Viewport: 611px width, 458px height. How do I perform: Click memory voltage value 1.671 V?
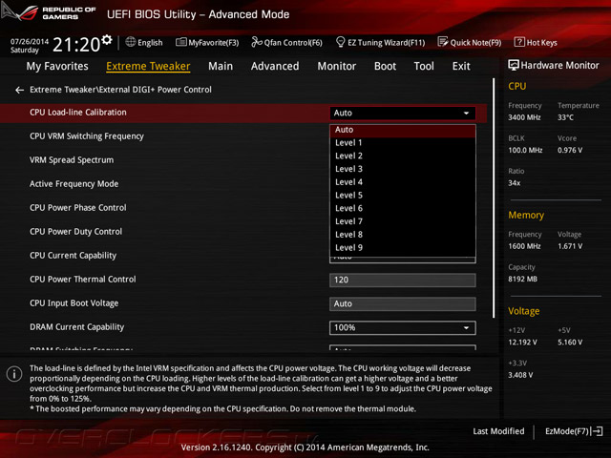pyautogui.click(x=570, y=246)
